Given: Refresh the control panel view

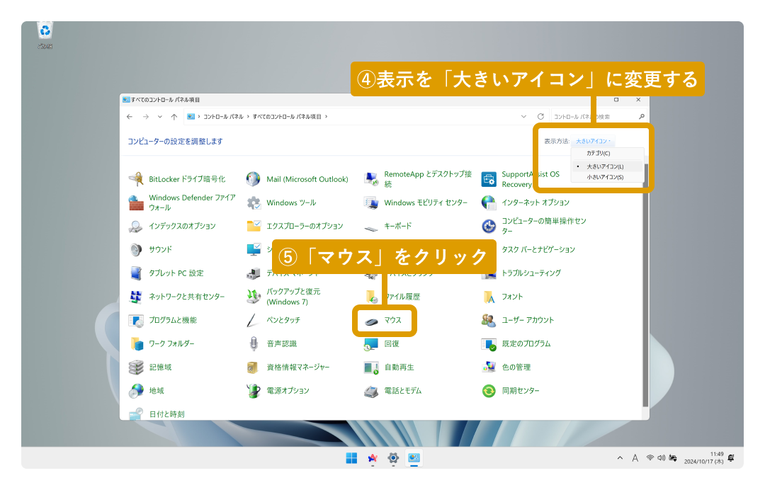Looking at the screenshot, I should (540, 117).
